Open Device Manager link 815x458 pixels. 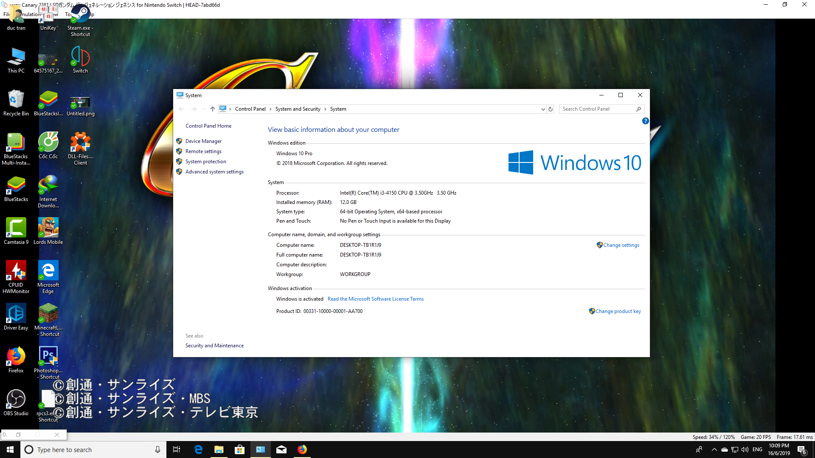click(203, 141)
